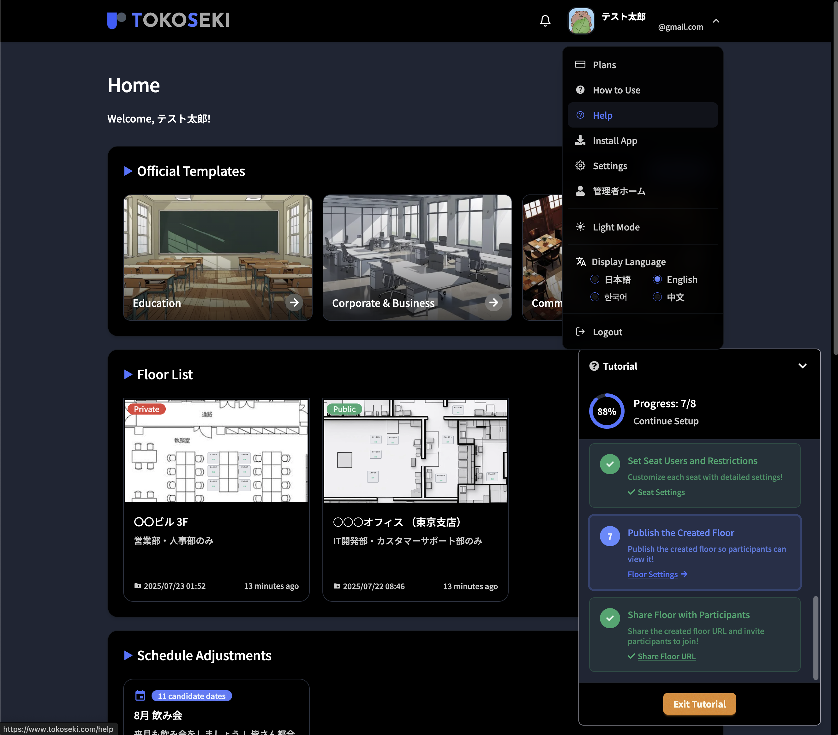Click the Public badge on 東京支店 floor
The width and height of the screenshot is (838, 735).
(x=344, y=409)
